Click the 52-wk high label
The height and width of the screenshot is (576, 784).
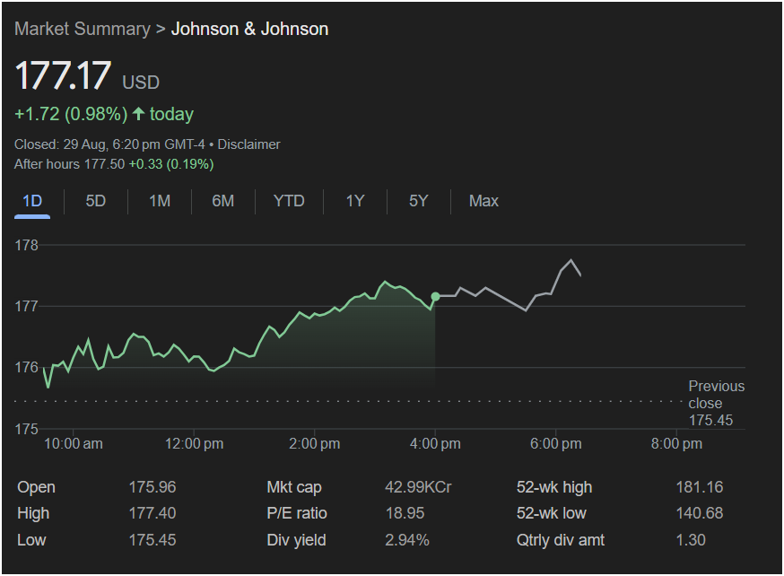(554, 487)
